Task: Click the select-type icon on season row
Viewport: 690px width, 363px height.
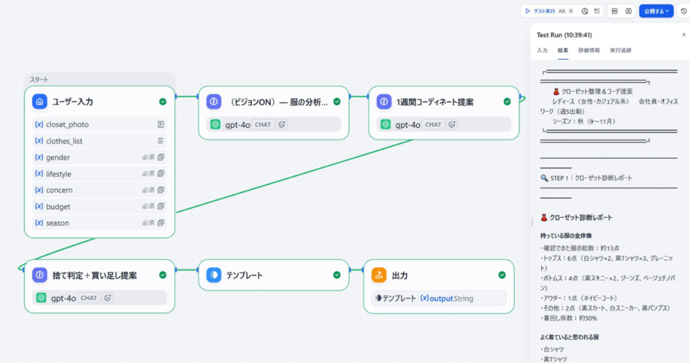Action: click(x=160, y=223)
